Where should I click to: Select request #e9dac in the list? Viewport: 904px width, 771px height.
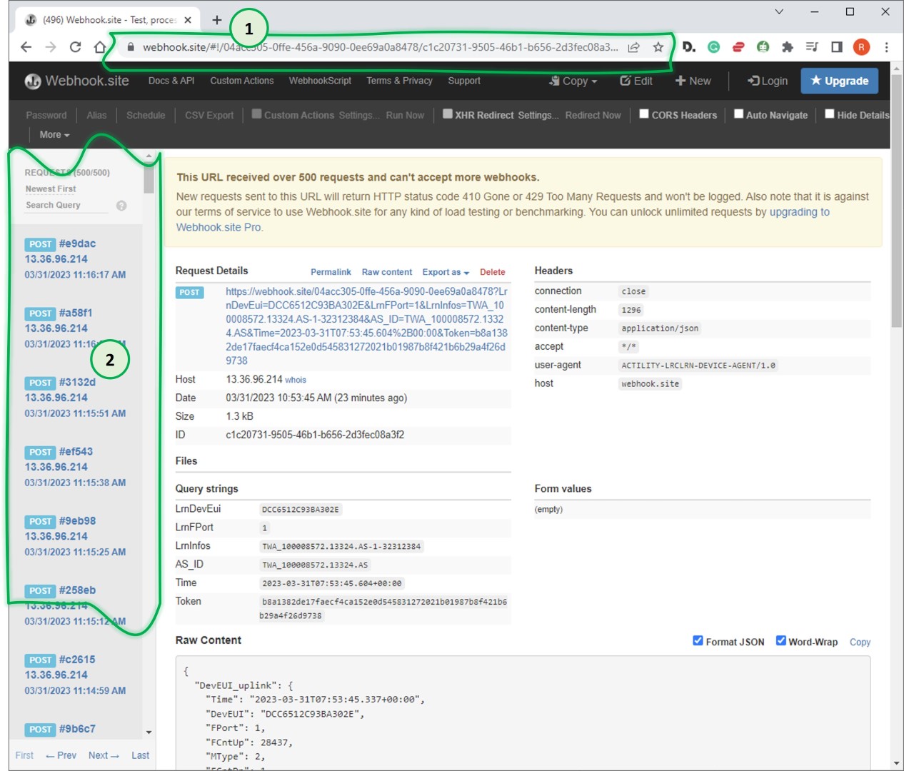[x=76, y=258]
